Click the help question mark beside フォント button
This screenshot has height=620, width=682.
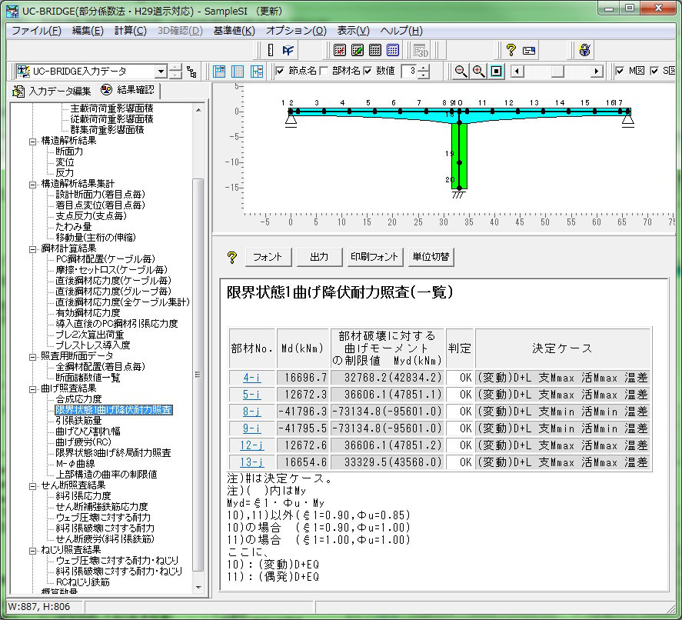click(x=232, y=257)
